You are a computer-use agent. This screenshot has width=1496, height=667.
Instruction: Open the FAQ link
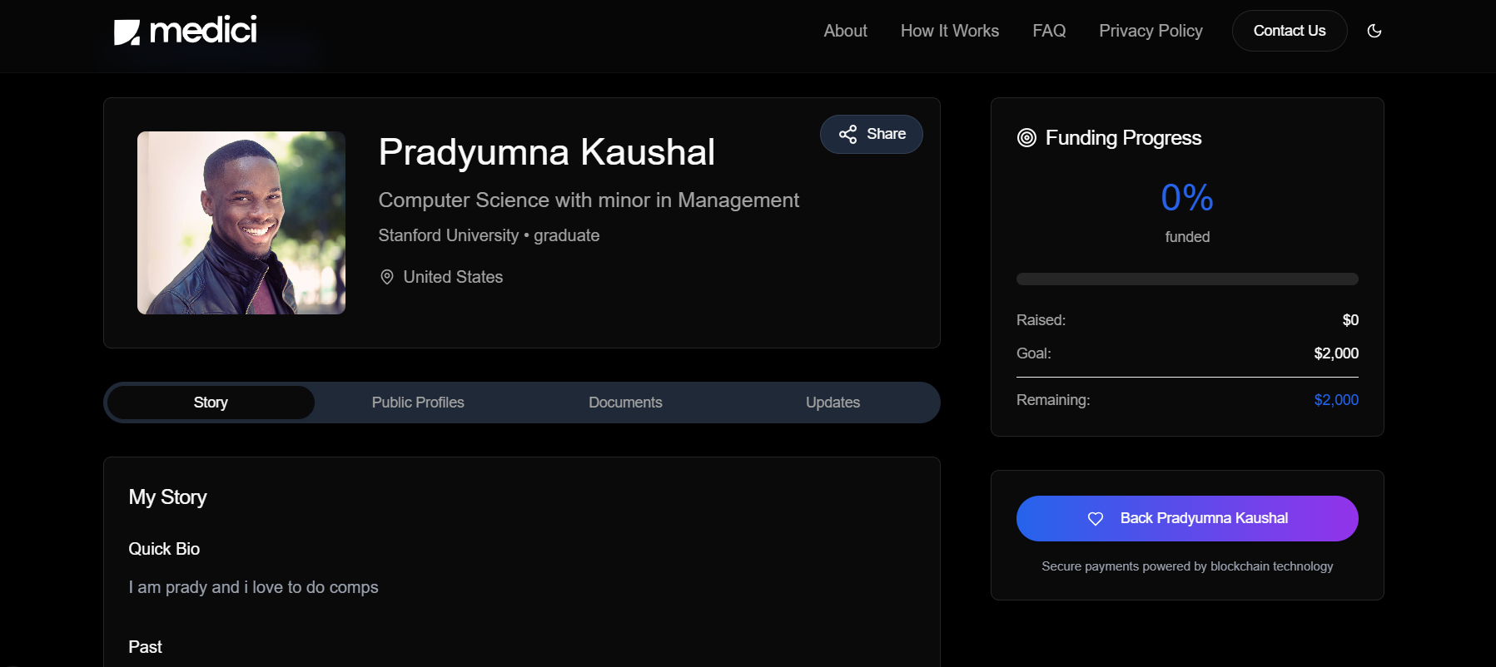coord(1048,31)
